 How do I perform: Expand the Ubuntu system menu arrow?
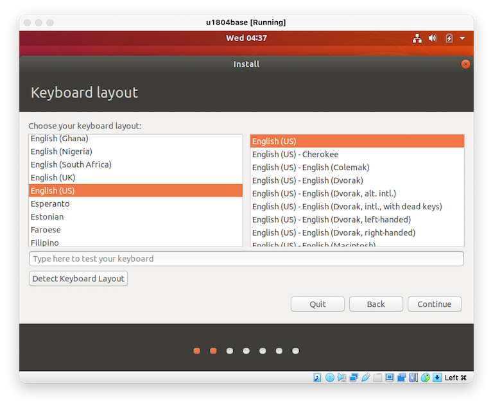[462, 39]
